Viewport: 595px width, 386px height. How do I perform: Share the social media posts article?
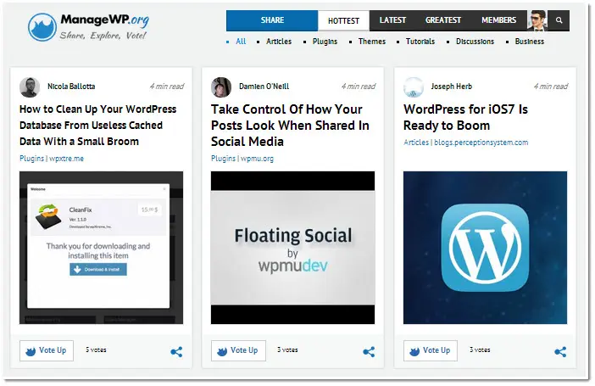pyautogui.click(x=369, y=351)
